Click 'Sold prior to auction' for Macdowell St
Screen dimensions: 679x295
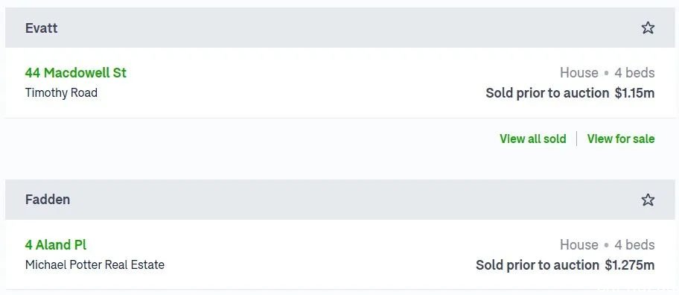tap(547, 93)
